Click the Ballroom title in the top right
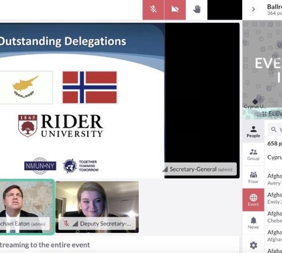The width and height of the screenshot is (282, 253). [x=274, y=7]
